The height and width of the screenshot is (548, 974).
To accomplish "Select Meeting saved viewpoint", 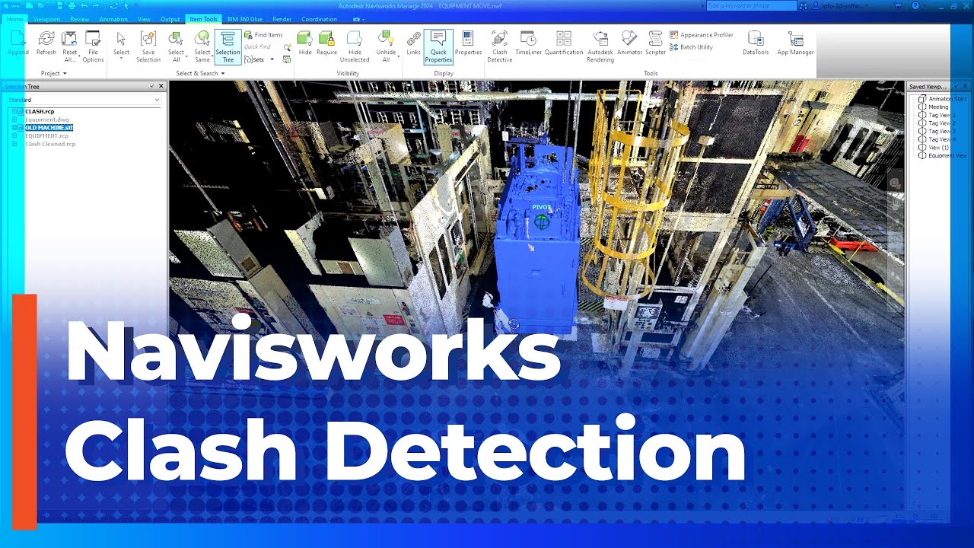I will (934, 107).
